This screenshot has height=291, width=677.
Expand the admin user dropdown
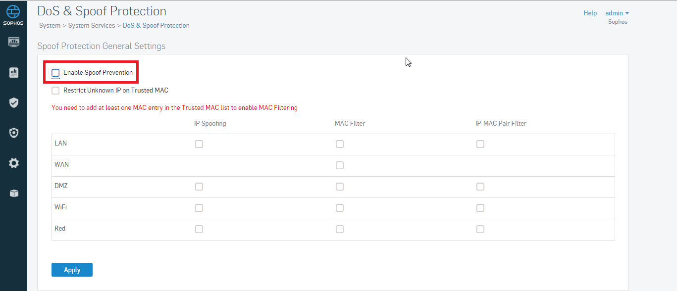click(x=617, y=13)
